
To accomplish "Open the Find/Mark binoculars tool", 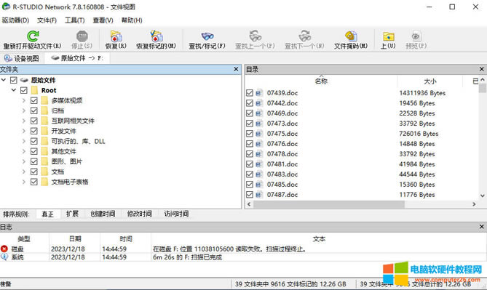I will click(207, 36).
